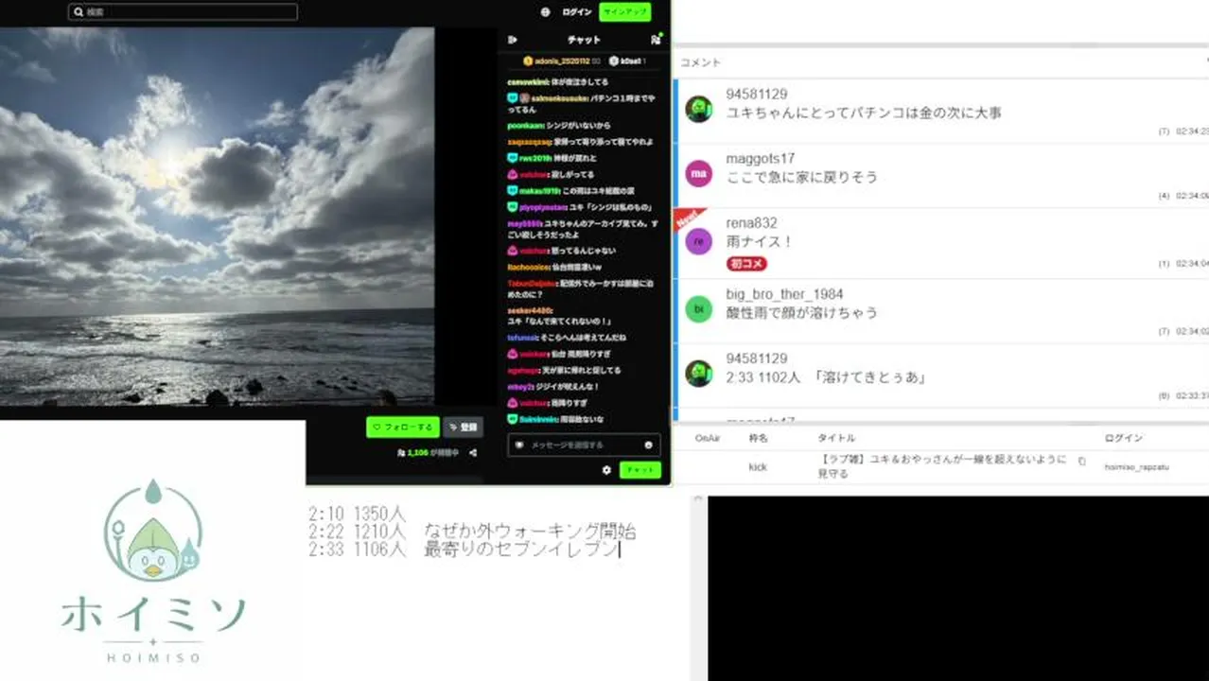The image size is (1209, 681).
Task: Click the badge beside makau1916 in chat
Action: coord(512,190)
